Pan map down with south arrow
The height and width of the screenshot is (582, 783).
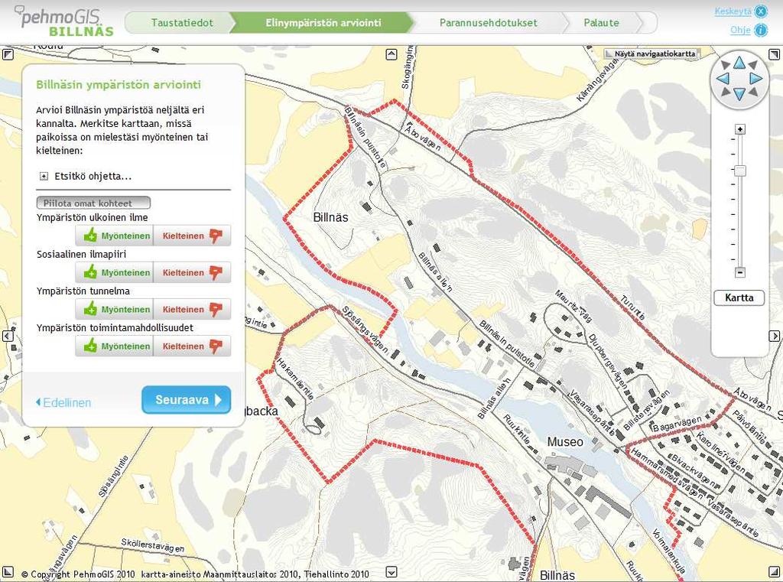coord(739,93)
